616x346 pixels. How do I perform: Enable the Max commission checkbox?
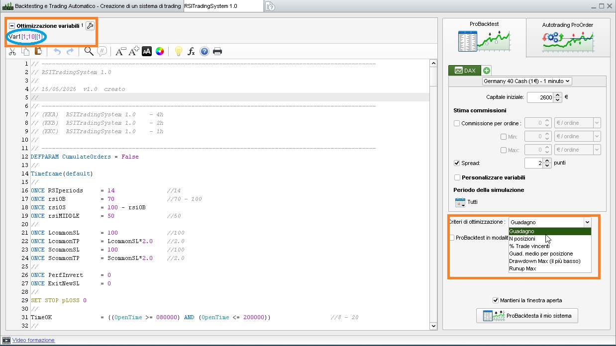[504, 150]
